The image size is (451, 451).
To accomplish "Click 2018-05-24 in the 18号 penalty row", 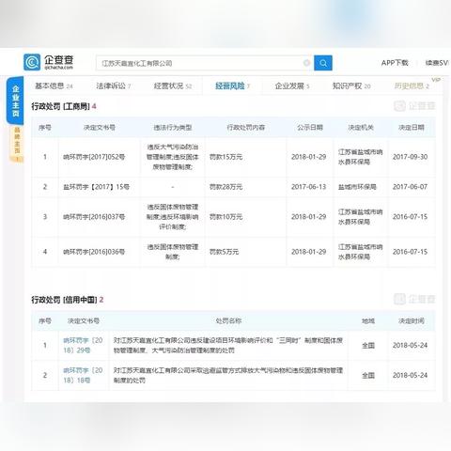I will [x=410, y=375].
